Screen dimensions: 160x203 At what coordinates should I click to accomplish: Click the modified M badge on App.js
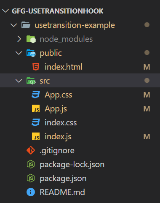click(147, 109)
